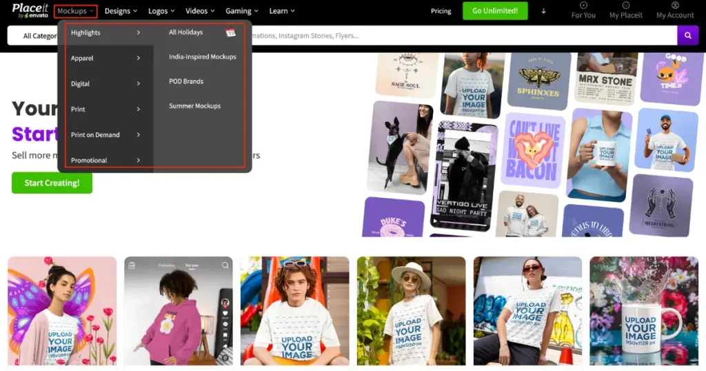Open the Meditations hands design thumbnail
Image resolution: width=706 pixels, height=371 pixels.
(661, 205)
